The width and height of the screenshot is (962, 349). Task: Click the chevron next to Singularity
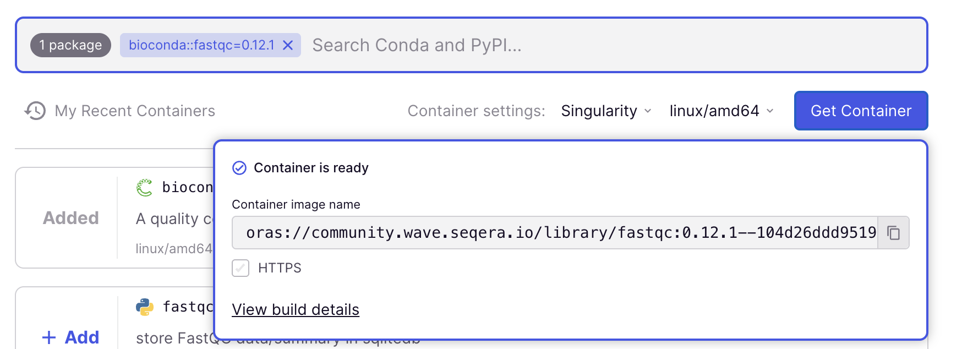[648, 111]
